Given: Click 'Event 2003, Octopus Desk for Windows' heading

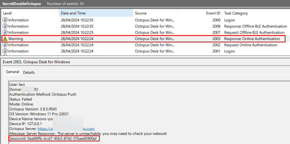Looking at the screenshot, I should click(x=36, y=62).
